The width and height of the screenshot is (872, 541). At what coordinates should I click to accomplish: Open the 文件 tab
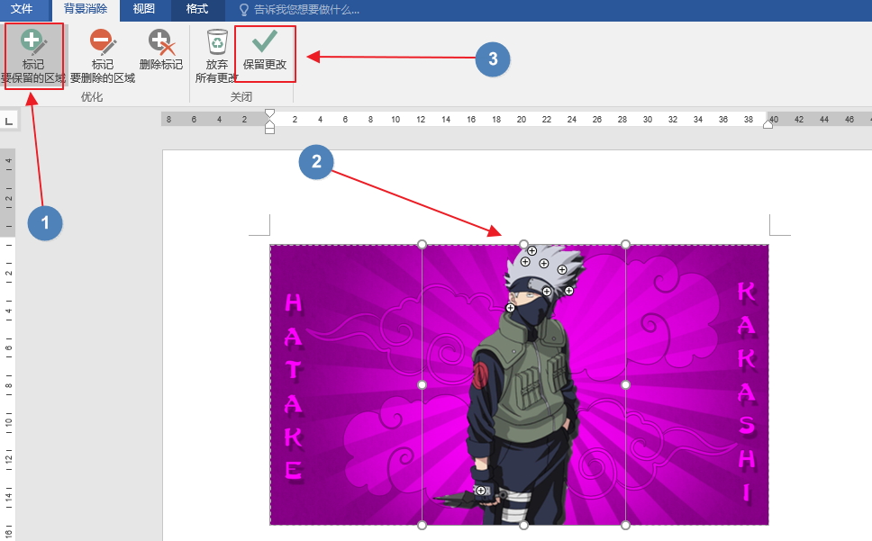[x=22, y=9]
